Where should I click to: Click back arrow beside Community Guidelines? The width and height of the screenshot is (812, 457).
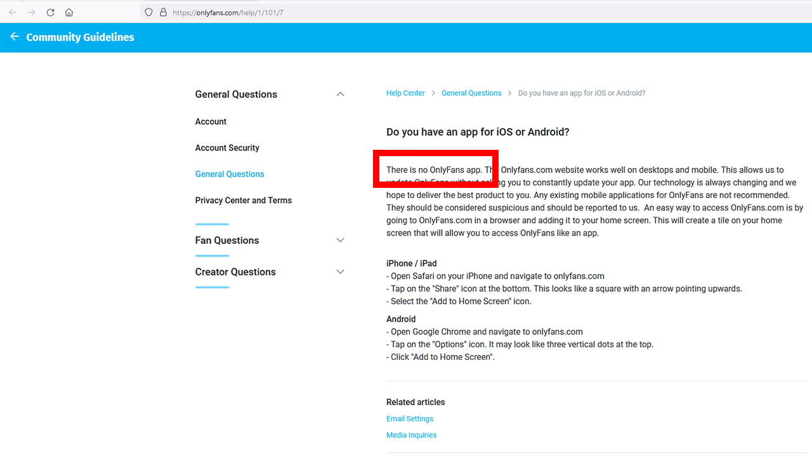pos(15,37)
